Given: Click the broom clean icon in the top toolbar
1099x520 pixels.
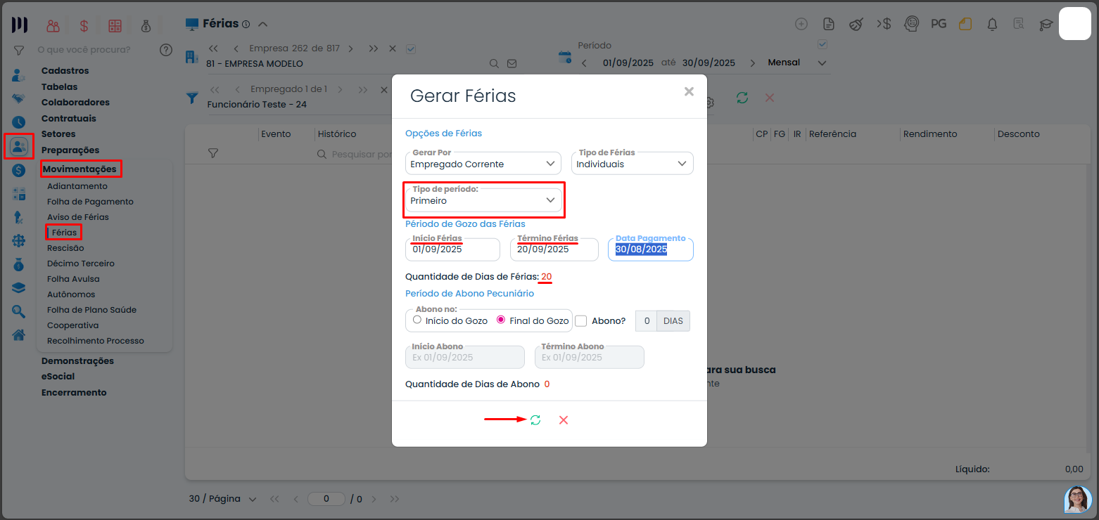Looking at the screenshot, I should coord(856,25).
